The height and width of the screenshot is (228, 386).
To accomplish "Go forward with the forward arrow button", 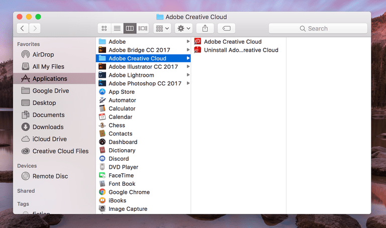I will tap(35, 28).
